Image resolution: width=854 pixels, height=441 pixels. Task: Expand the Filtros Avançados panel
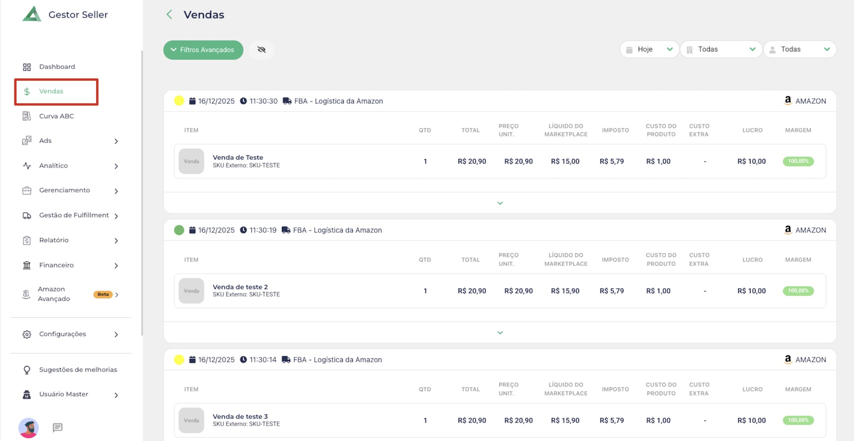pyautogui.click(x=203, y=50)
